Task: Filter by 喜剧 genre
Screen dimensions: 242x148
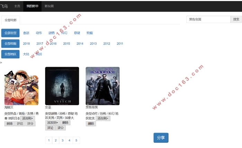Action: (x=26, y=33)
